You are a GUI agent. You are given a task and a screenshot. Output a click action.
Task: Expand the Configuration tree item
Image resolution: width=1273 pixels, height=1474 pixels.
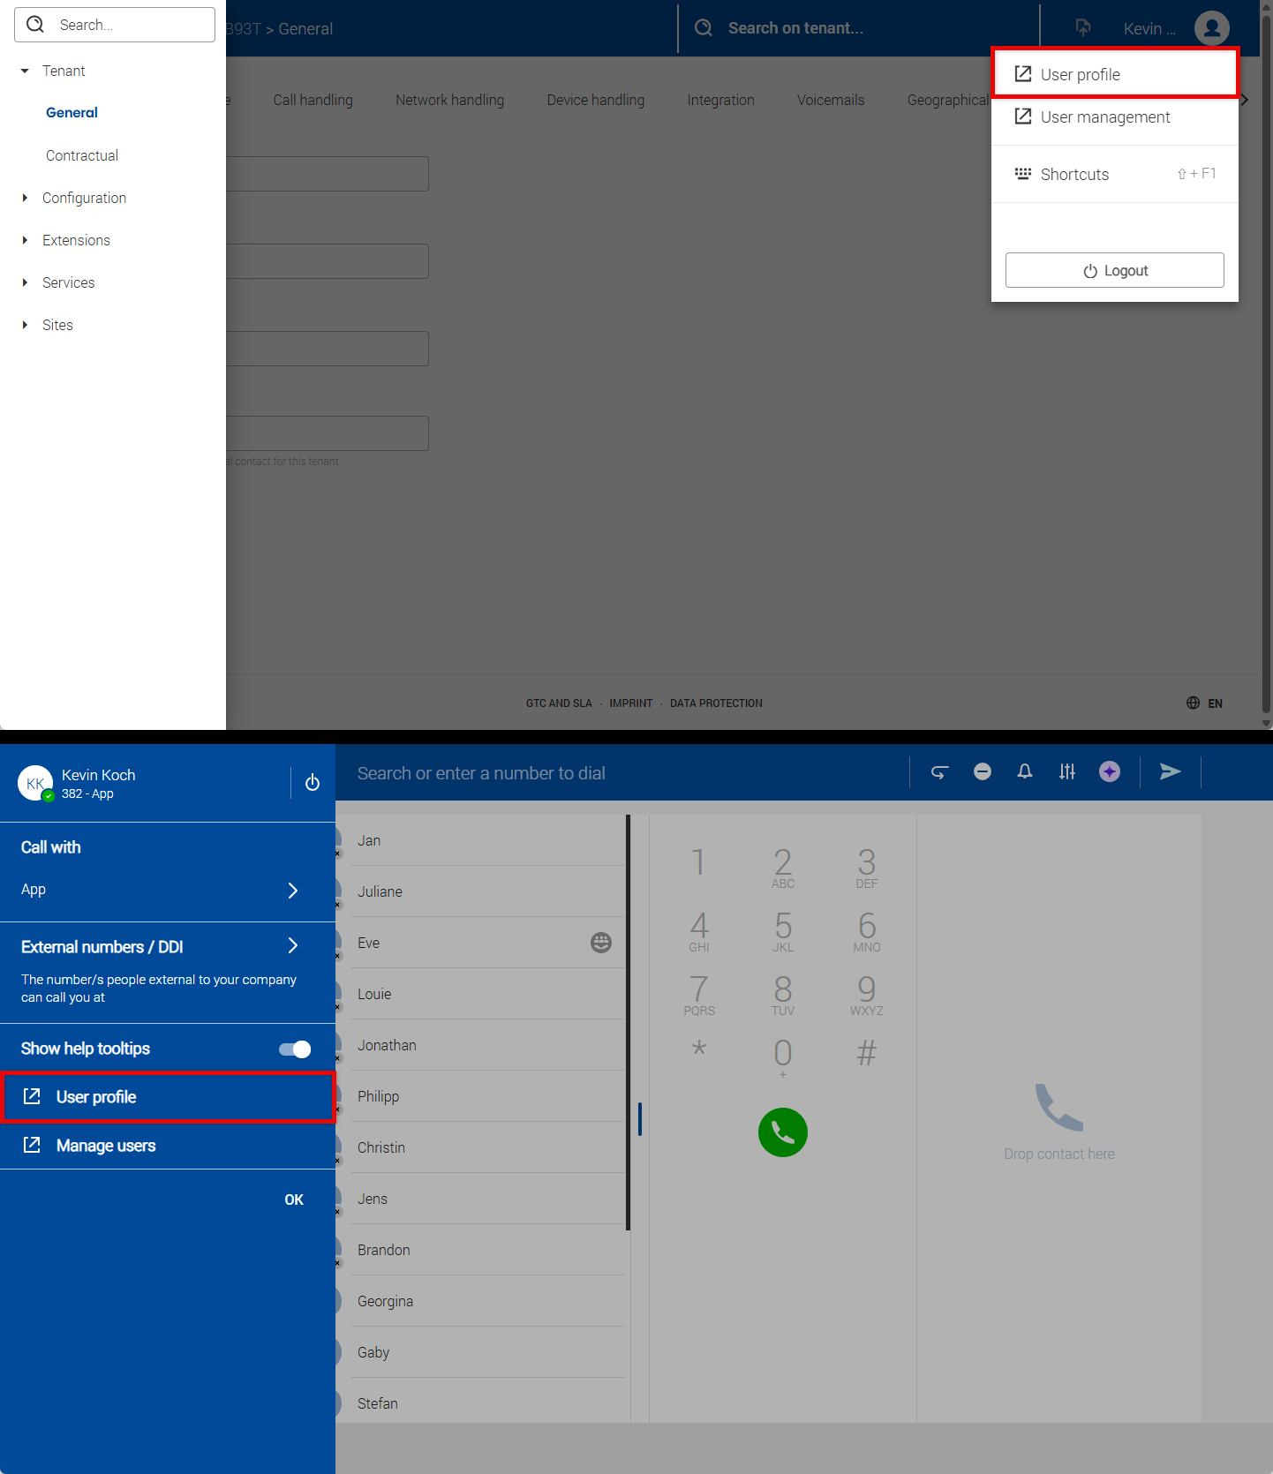click(x=25, y=198)
